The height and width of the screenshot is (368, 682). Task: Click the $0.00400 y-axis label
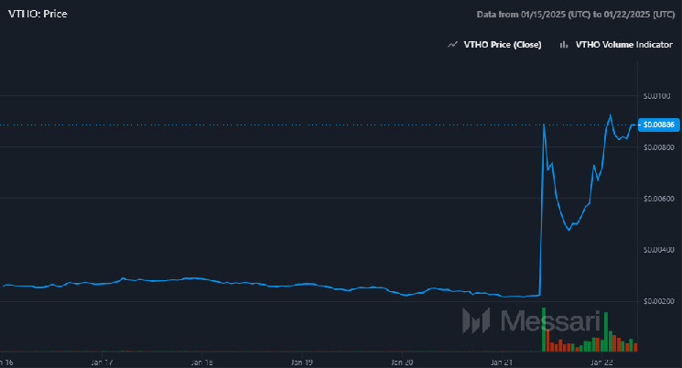click(658, 250)
